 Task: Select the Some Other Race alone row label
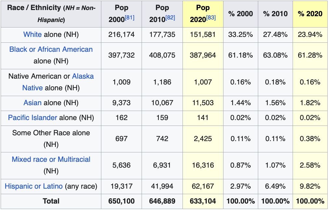point(51,138)
